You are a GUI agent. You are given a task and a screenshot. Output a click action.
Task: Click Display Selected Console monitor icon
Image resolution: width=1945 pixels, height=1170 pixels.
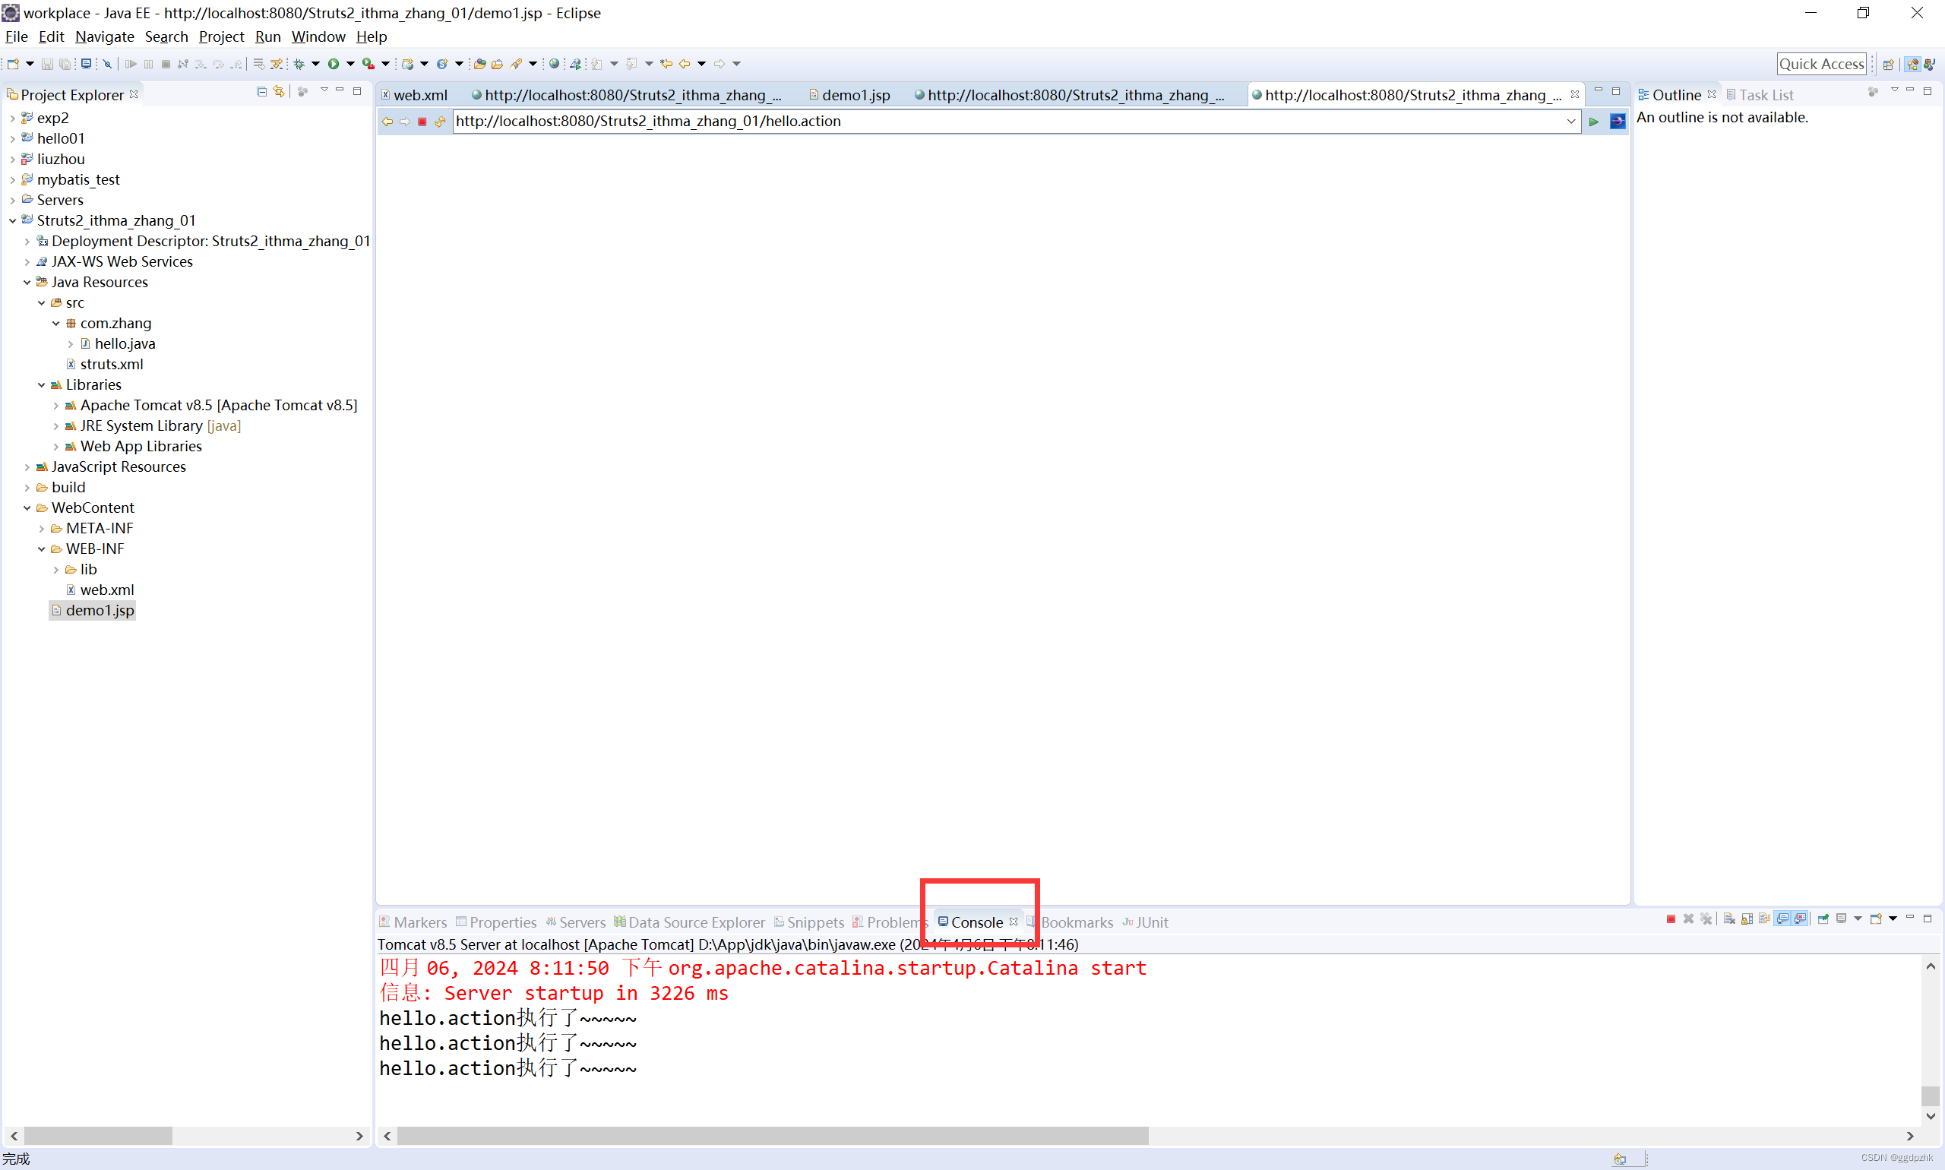click(1841, 919)
